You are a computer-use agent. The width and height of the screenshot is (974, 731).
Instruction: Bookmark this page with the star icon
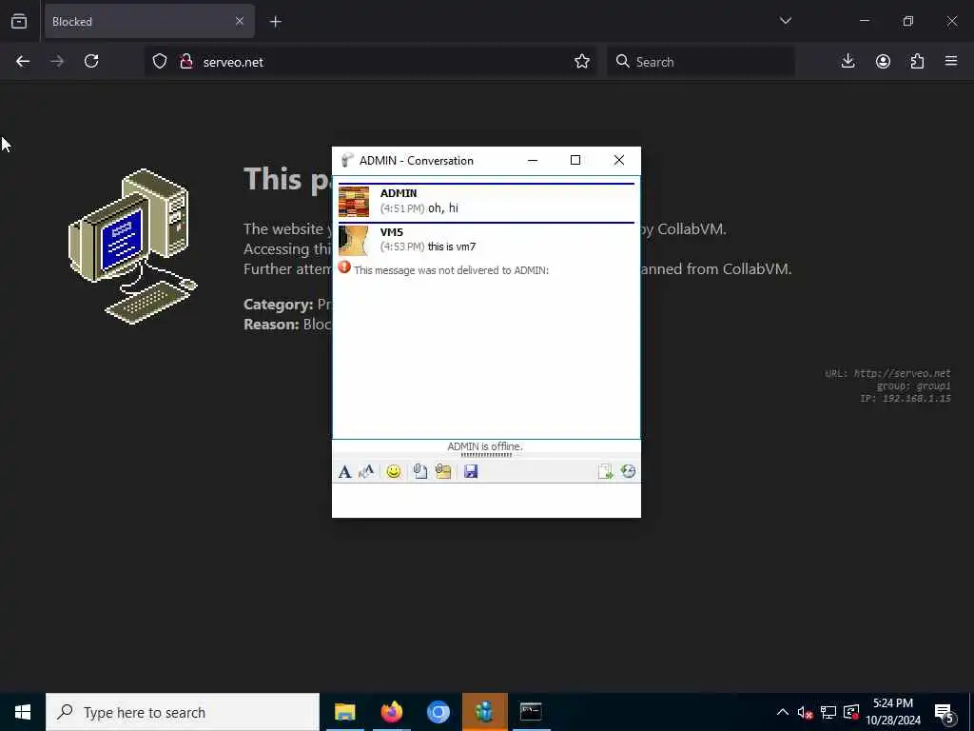click(582, 62)
